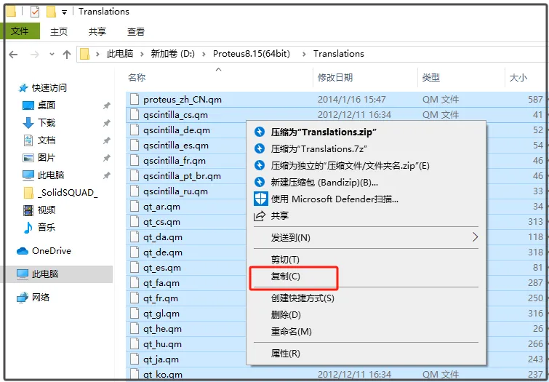Unpin 桌面 using its pin icon
Viewport: 549px width, 382px height.
[x=106, y=106]
